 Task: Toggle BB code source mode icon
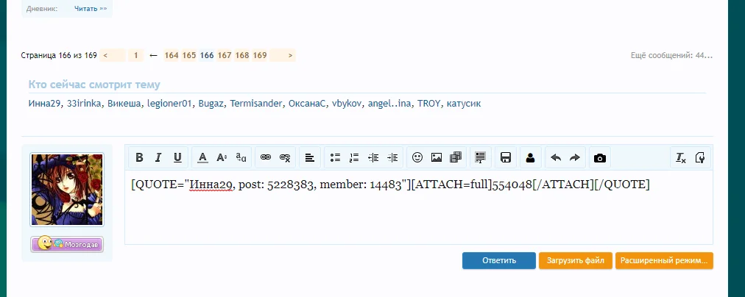[x=700, y=157]
